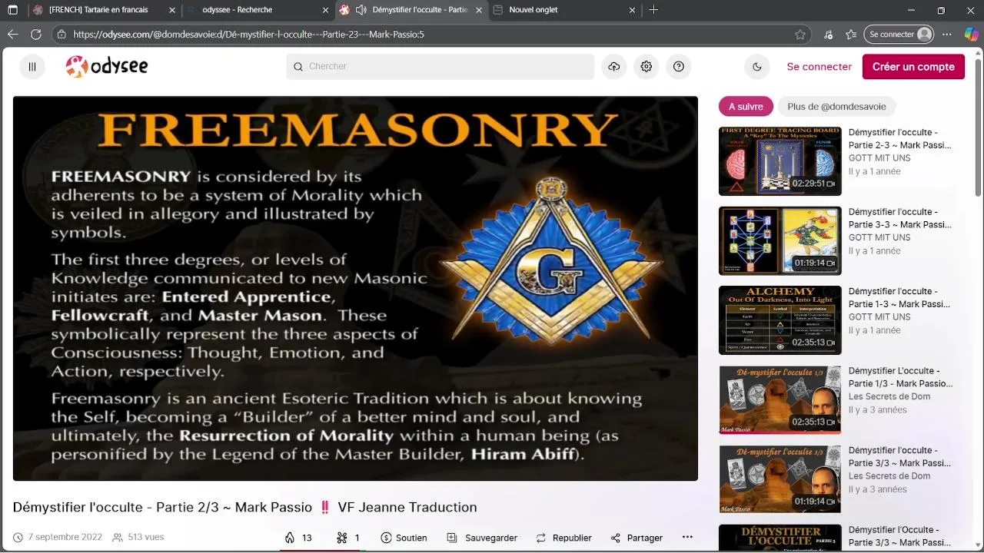Go back with the browser back arrow
984x553 pixels.
[x=12, y=35]
